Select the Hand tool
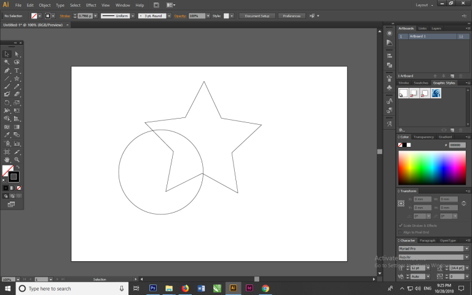The width and height of the screenshot is (472, 295). (x=7, y=159)
